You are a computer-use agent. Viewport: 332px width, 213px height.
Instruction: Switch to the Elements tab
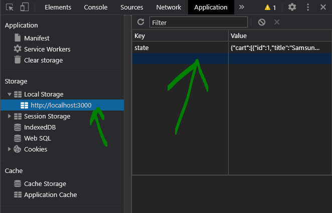pos(58,7)
